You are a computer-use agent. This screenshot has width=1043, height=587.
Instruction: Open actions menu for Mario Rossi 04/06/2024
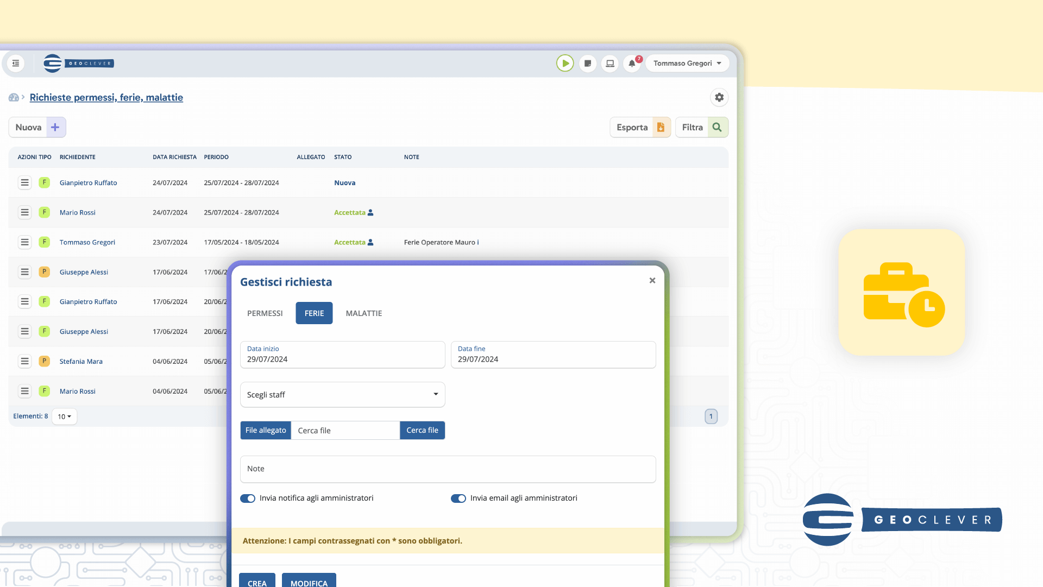(24, 392)
